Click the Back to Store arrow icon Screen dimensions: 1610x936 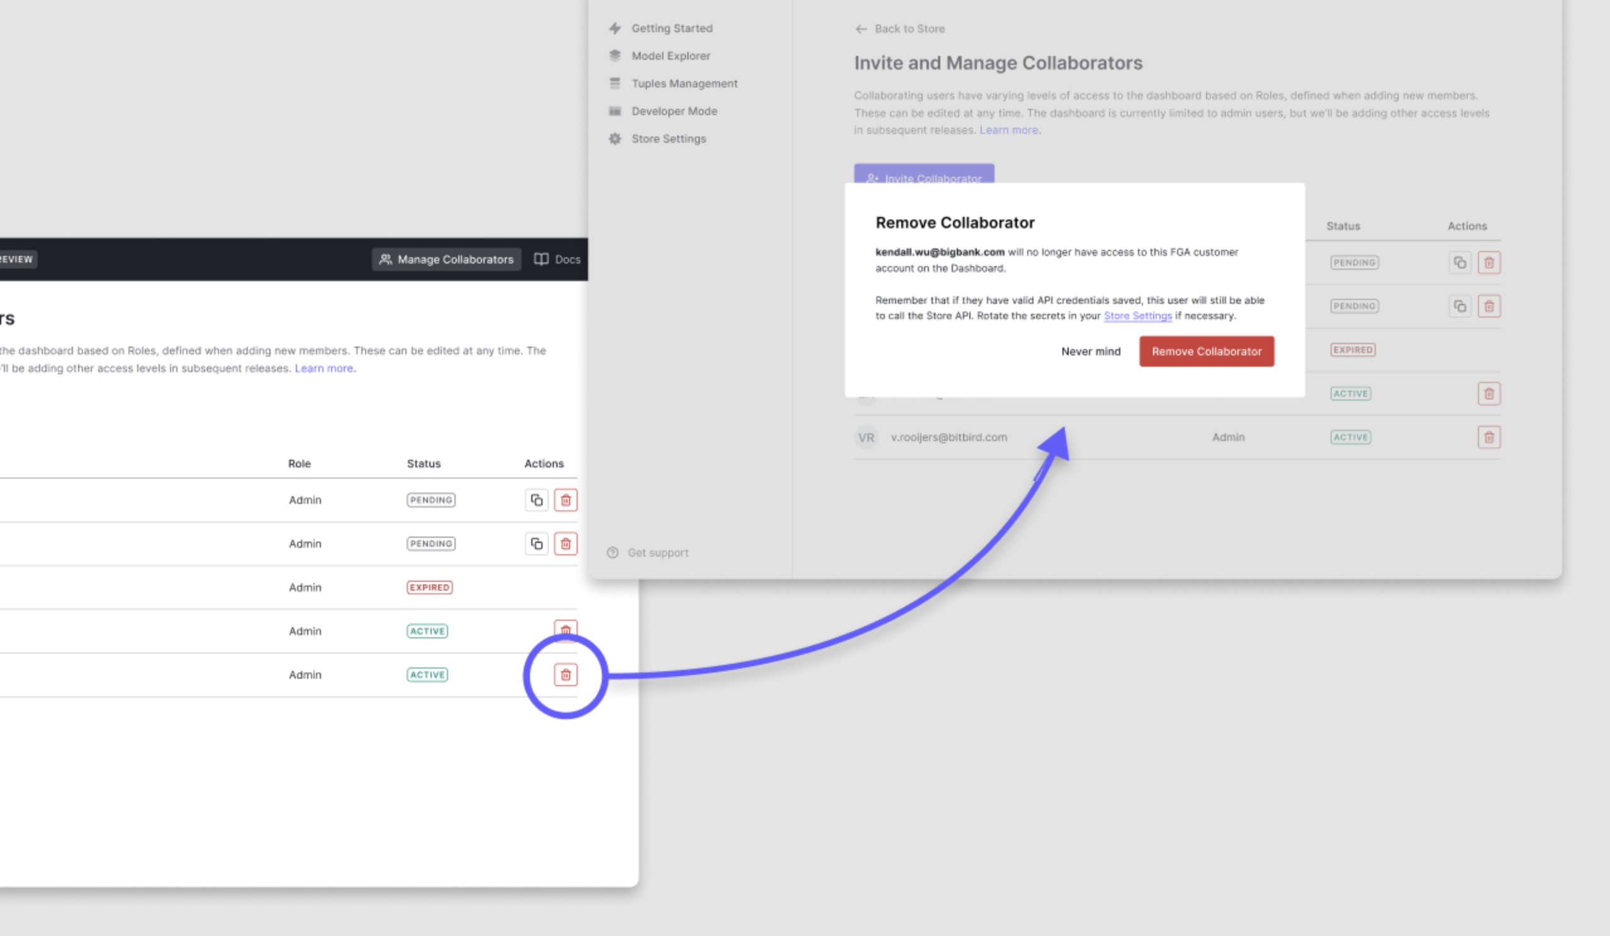pyautogui.click(x=861, y=29)
